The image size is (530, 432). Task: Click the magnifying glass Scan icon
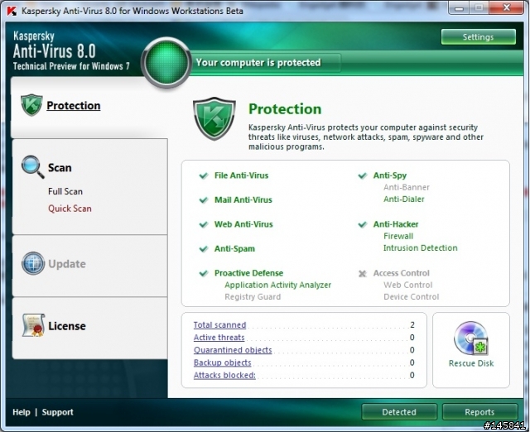click(33, 166)
